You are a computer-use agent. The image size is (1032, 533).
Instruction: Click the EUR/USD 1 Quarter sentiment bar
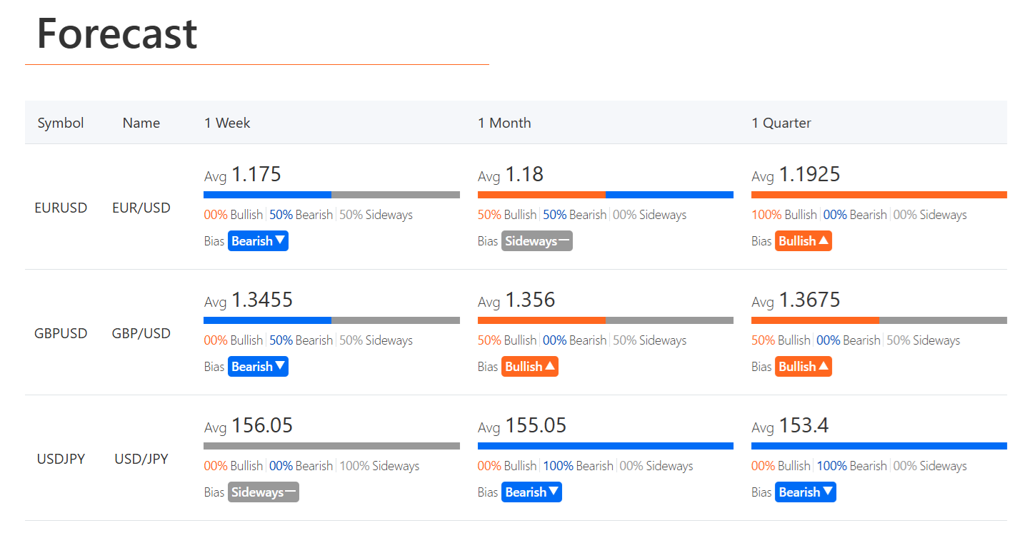[x=879, y=195]
